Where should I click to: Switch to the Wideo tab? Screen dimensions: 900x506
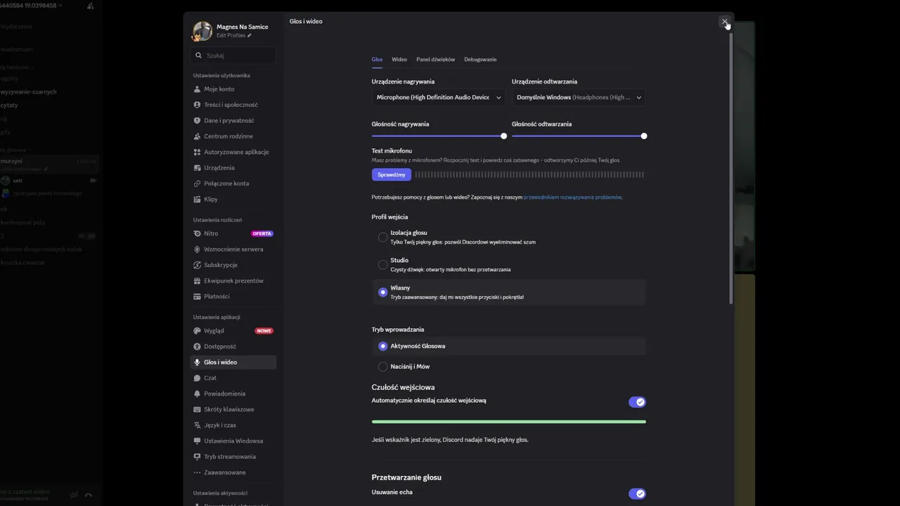[399, 60]
